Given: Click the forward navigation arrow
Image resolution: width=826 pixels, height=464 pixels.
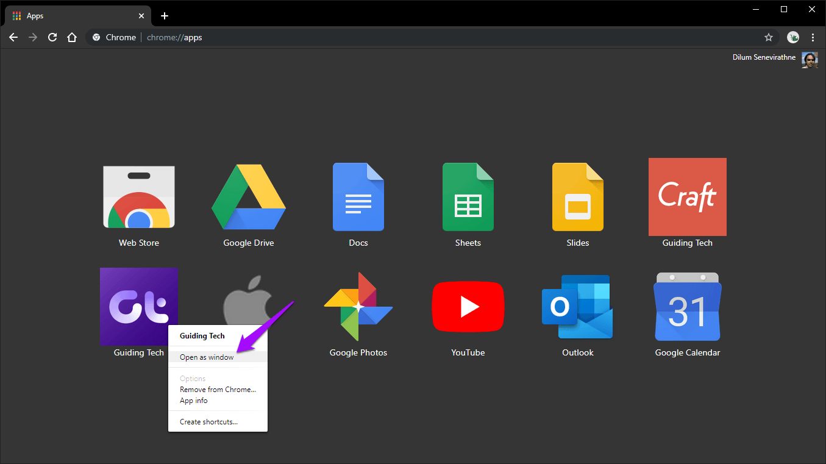Looking at the screenshot, I should point(33,37).
